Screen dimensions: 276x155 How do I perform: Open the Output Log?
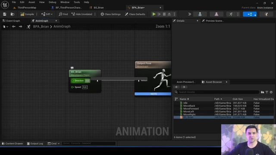[35, 143]
